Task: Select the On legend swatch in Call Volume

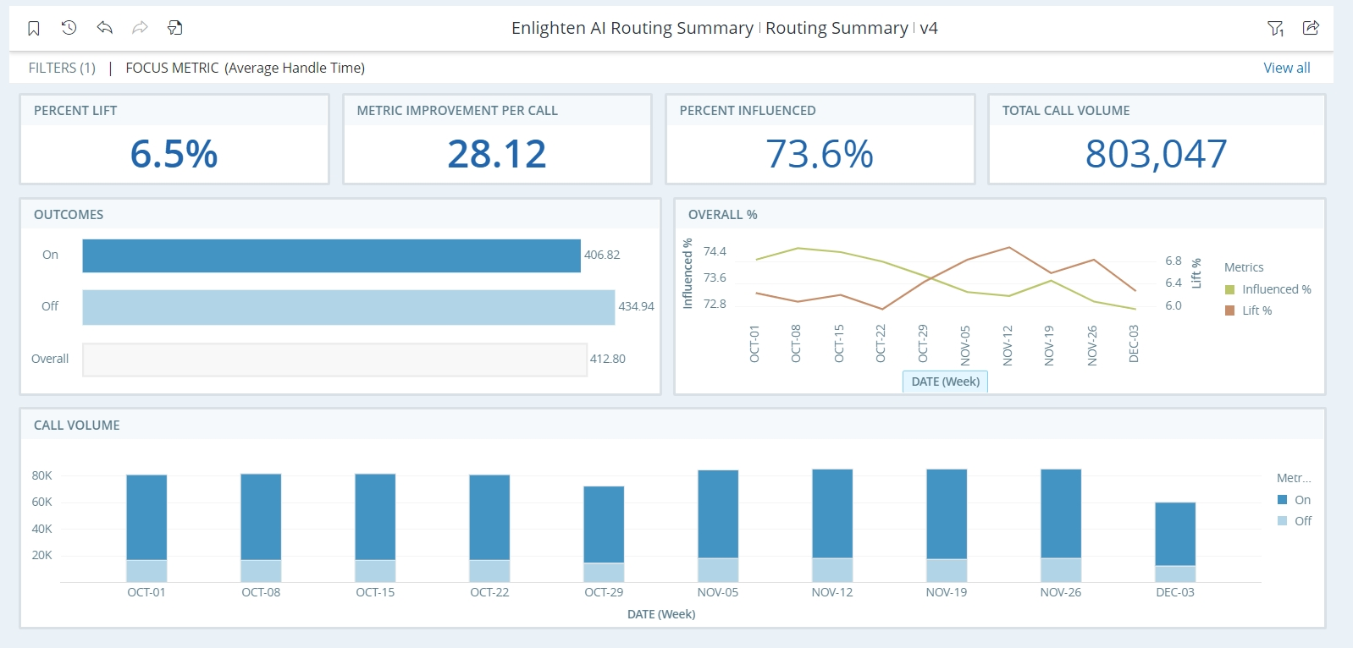Action: (x=1282, y=500)
